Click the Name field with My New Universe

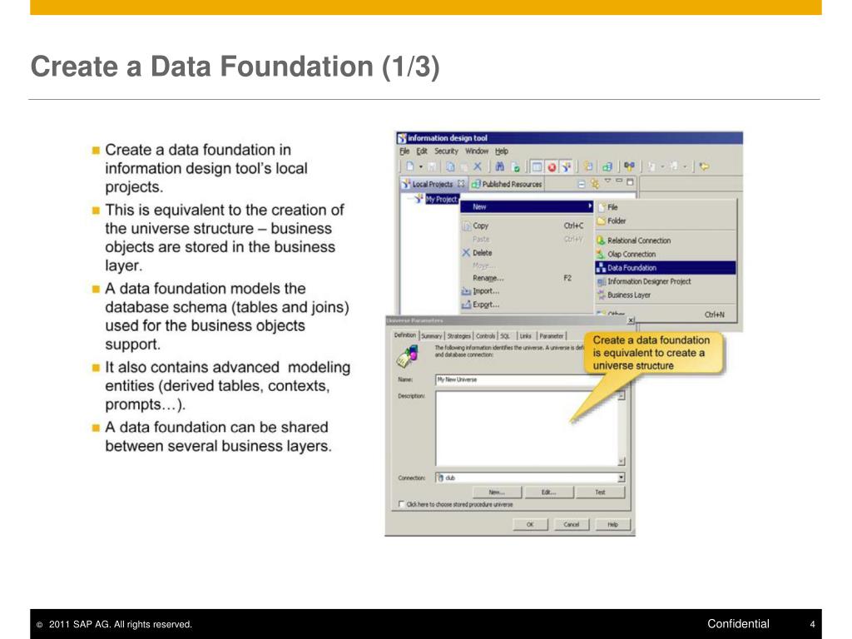click(x=511, y=379)
